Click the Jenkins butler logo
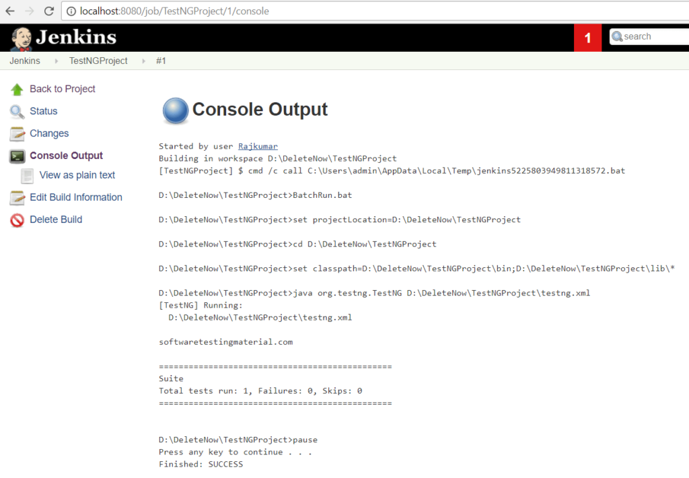689x478 pixels. 22,37
